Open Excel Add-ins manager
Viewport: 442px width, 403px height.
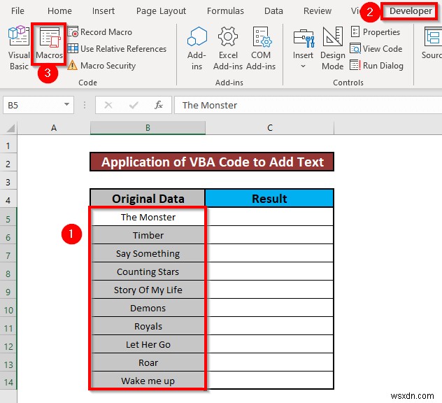(x=228, y=48)
